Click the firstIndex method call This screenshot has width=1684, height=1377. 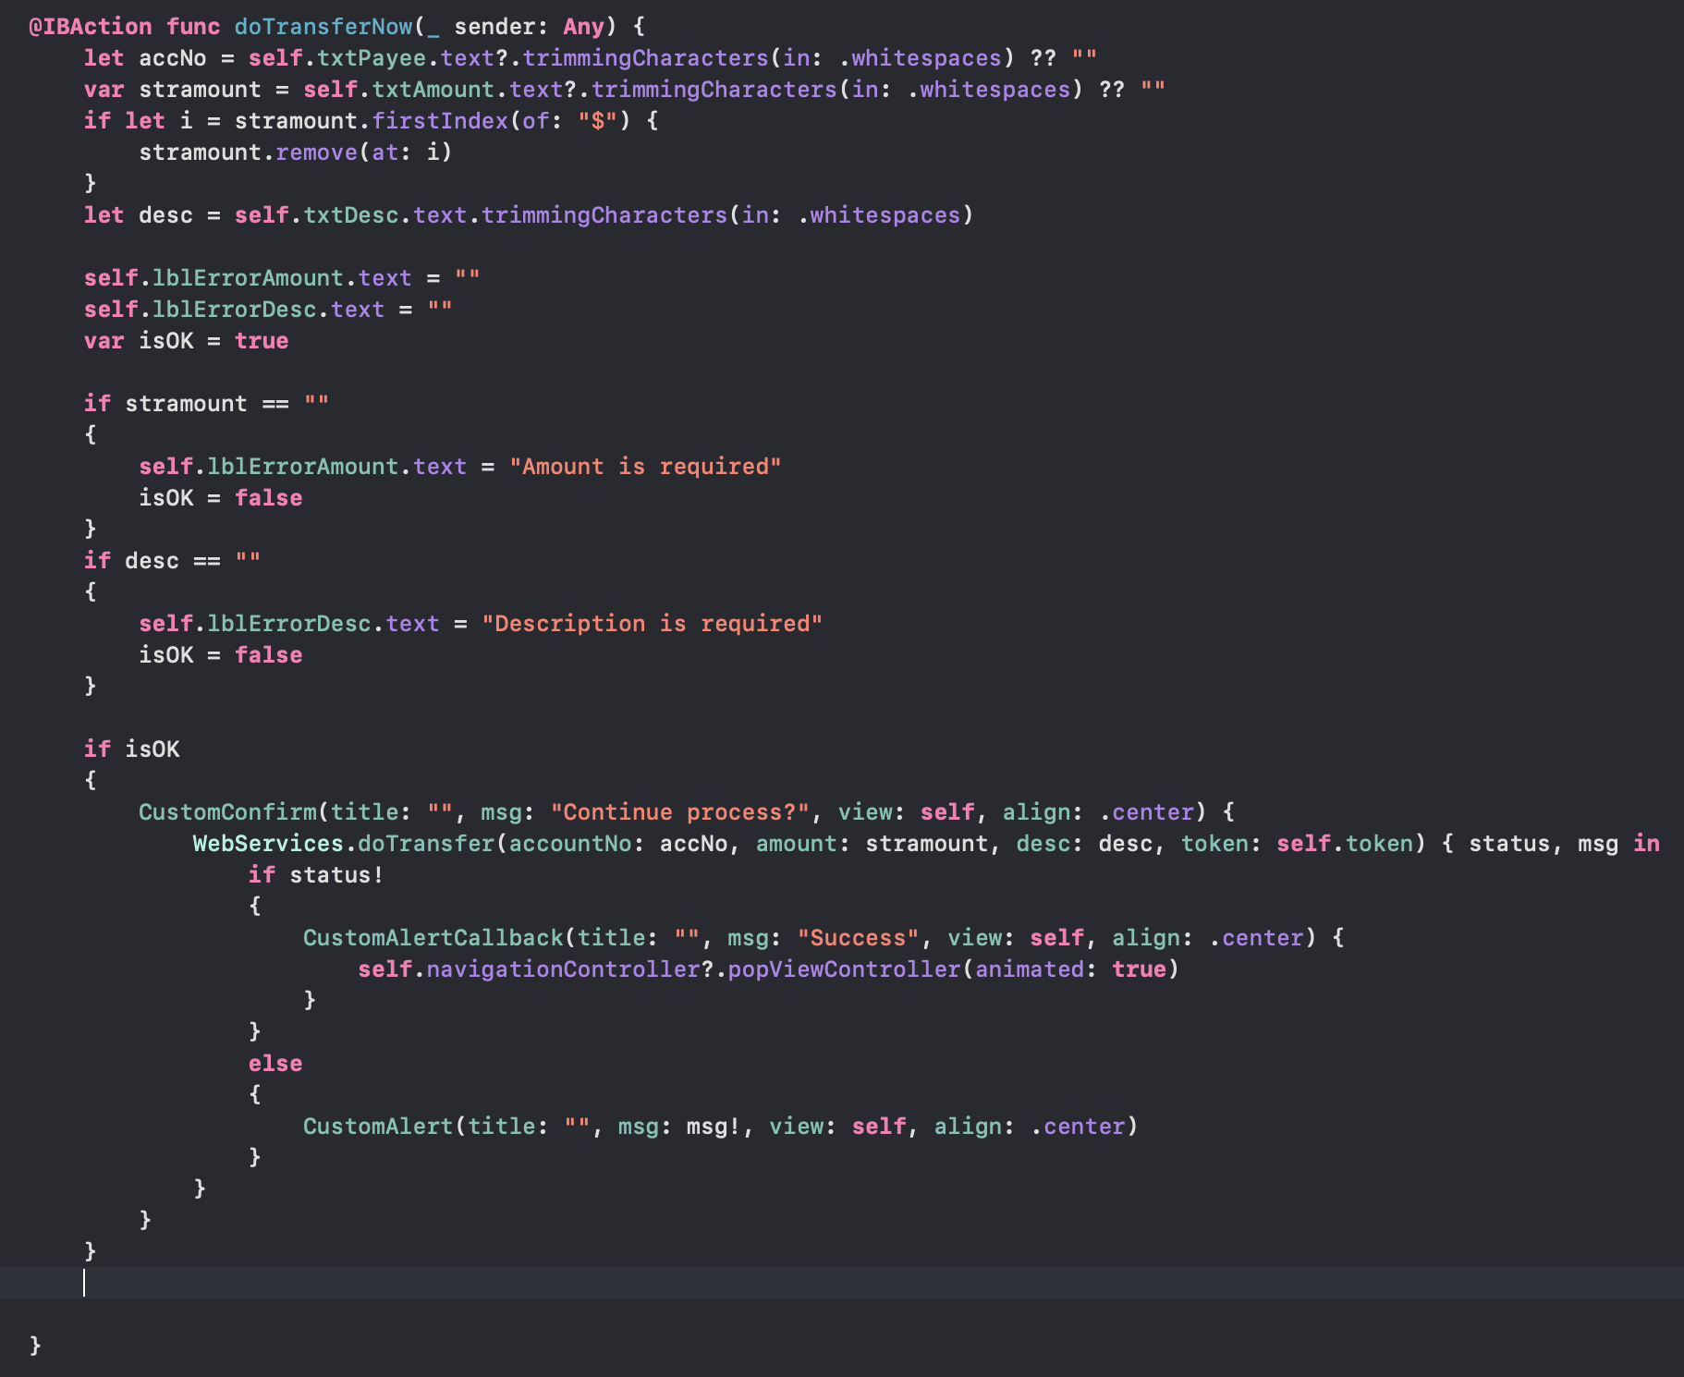point(440,121)
